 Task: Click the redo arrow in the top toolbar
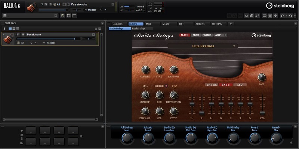coord(290,16)
